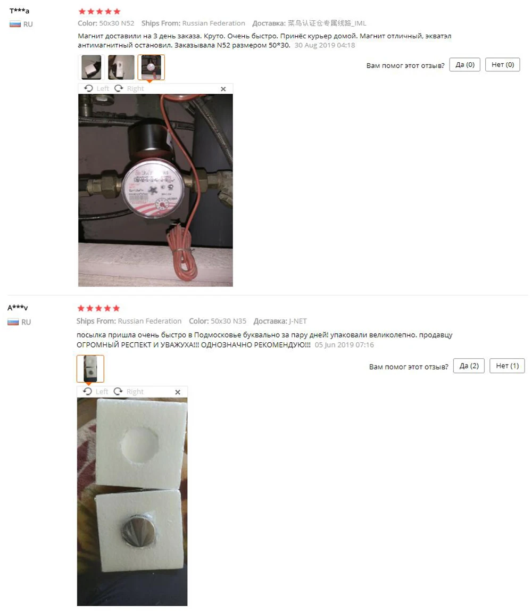Close the enlarged water meter photo
The height and width of the screenshot is (611, 532).
[x=223, y=89]
